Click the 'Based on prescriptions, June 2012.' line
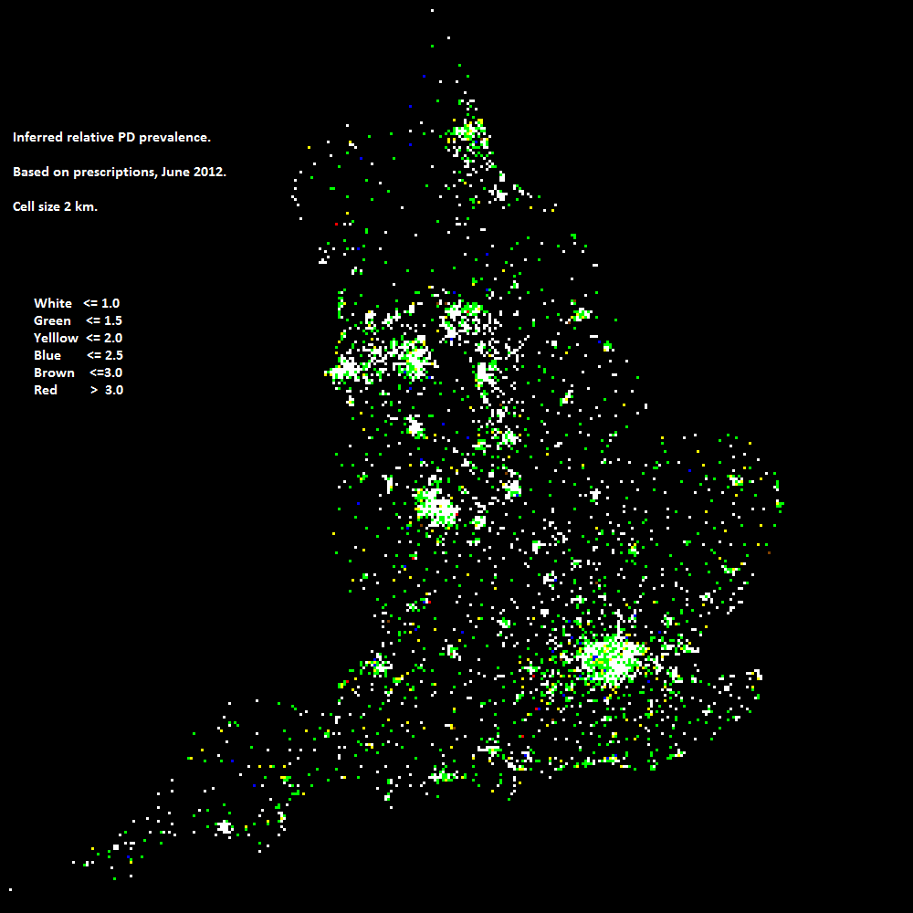Image resolution: width=913 pixels, height=913 pixels. [119, 173]
